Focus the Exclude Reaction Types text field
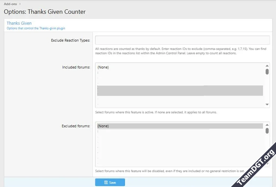276x187 pixels. (x=182, y=40)
